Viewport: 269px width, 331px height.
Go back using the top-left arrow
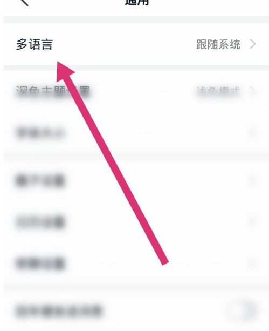point(24,2)
